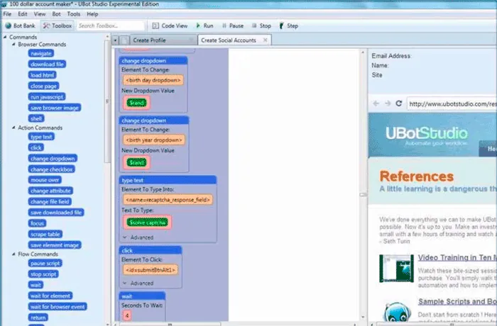The height and width of the screenshot is (326, 497).
Task: Pick the change checkbox command
Action: point(52,169)
